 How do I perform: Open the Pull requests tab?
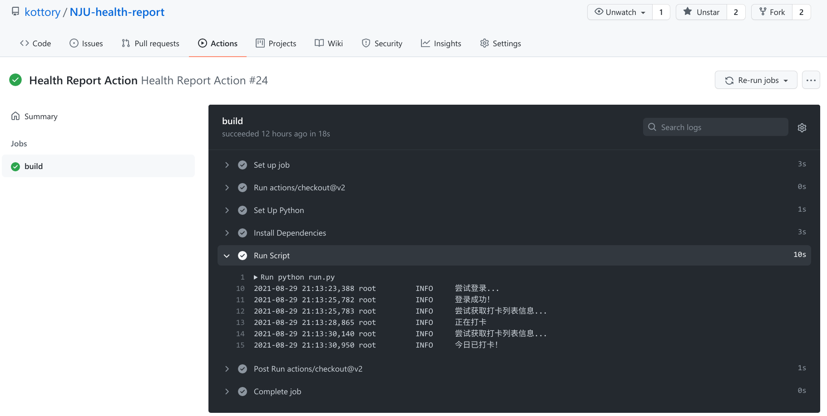(x=150, y=44)
